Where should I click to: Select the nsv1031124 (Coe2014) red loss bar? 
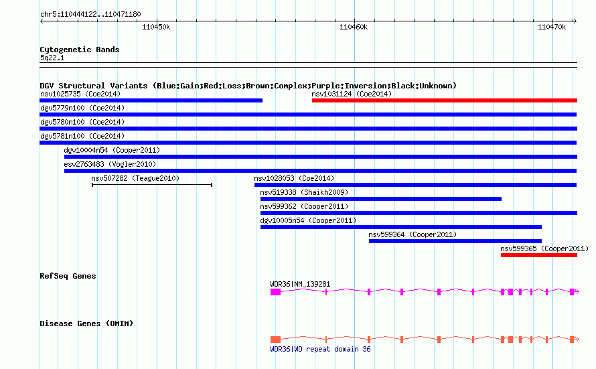click(x=445, y=100)
